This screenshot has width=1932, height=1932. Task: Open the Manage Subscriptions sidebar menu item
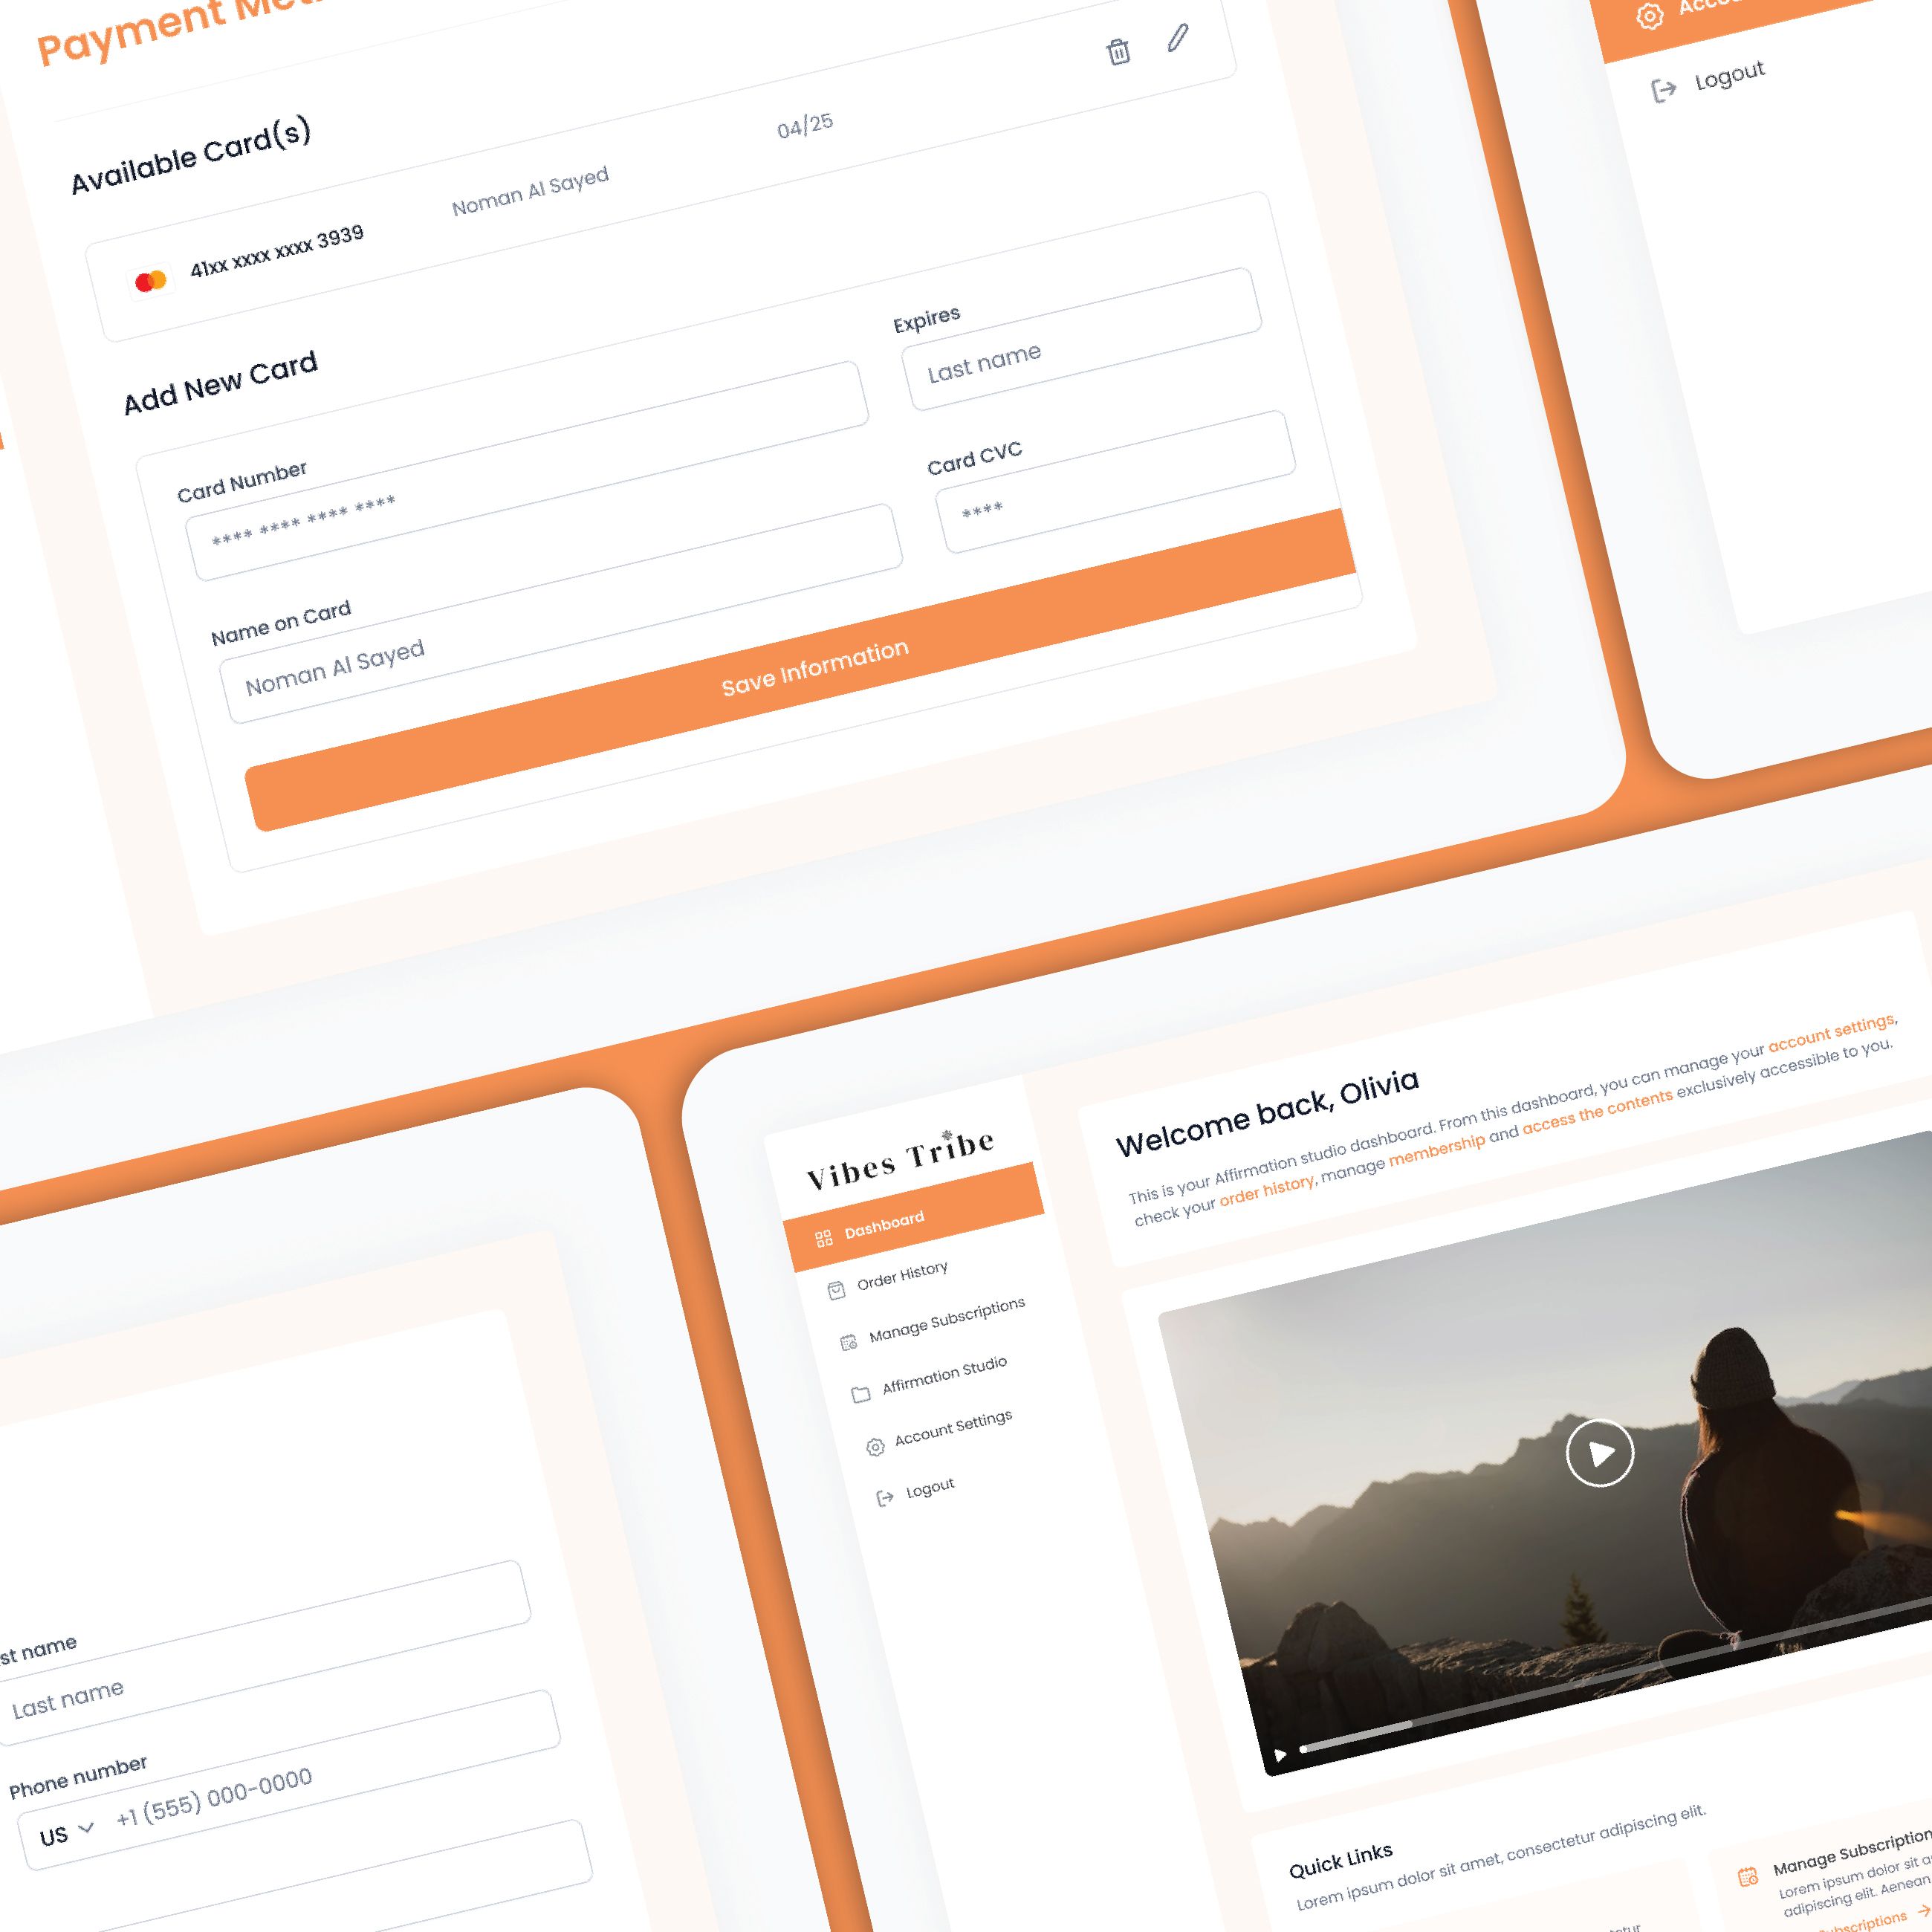coord(946,1320)
